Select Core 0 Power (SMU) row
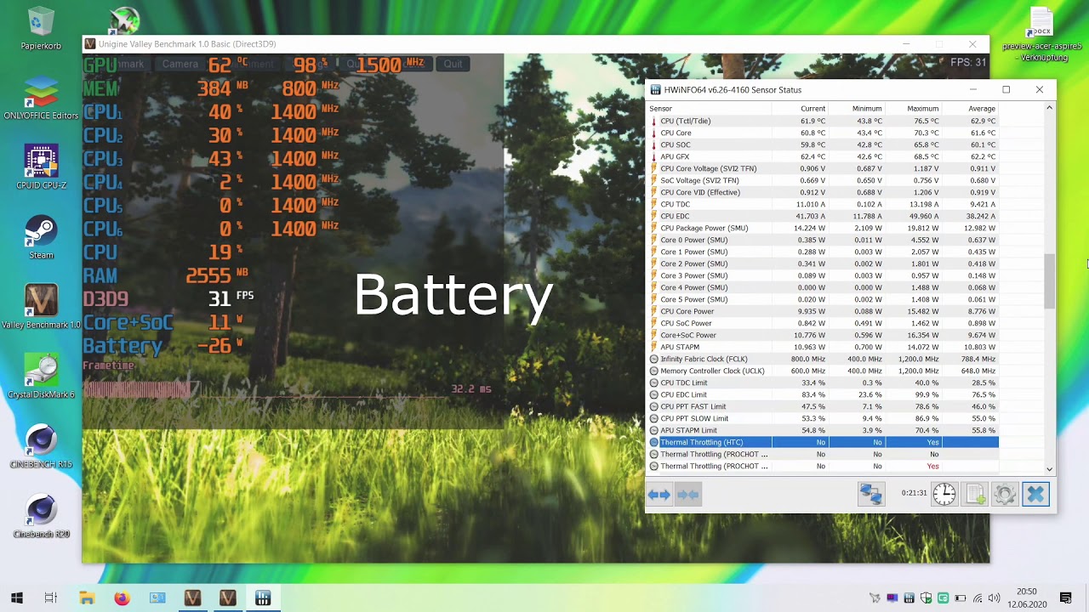The width and height of the screenshot is (1089, 612). tap(822, 240)
